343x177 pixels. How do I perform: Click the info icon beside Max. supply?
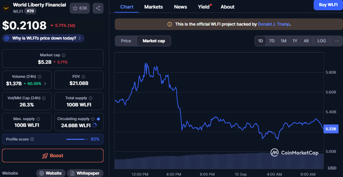(x=38, y=119)
